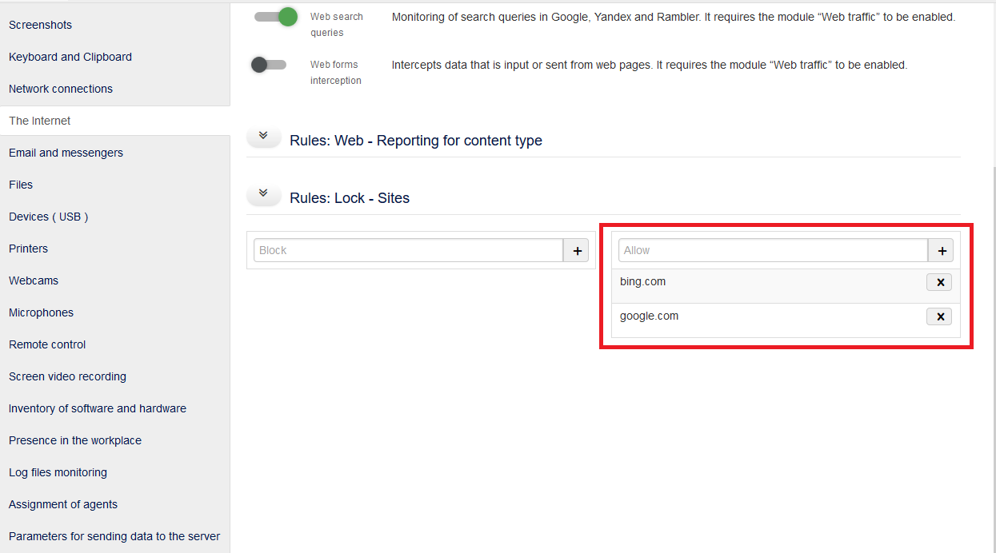Viewport: 996px width, 553px height.
Task: Go to Screen video recording settings
Action: (x=67, y=376)
